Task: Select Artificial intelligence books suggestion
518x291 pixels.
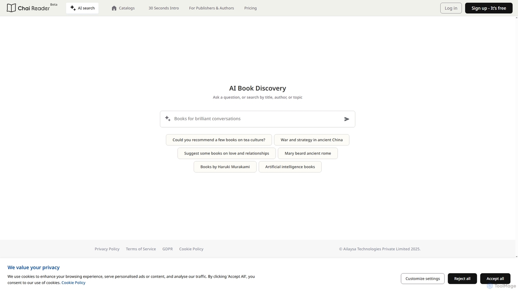Action: [290, 167]
